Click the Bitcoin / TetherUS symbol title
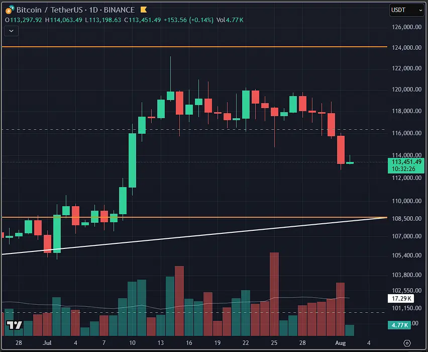 (x=49, y=10)
